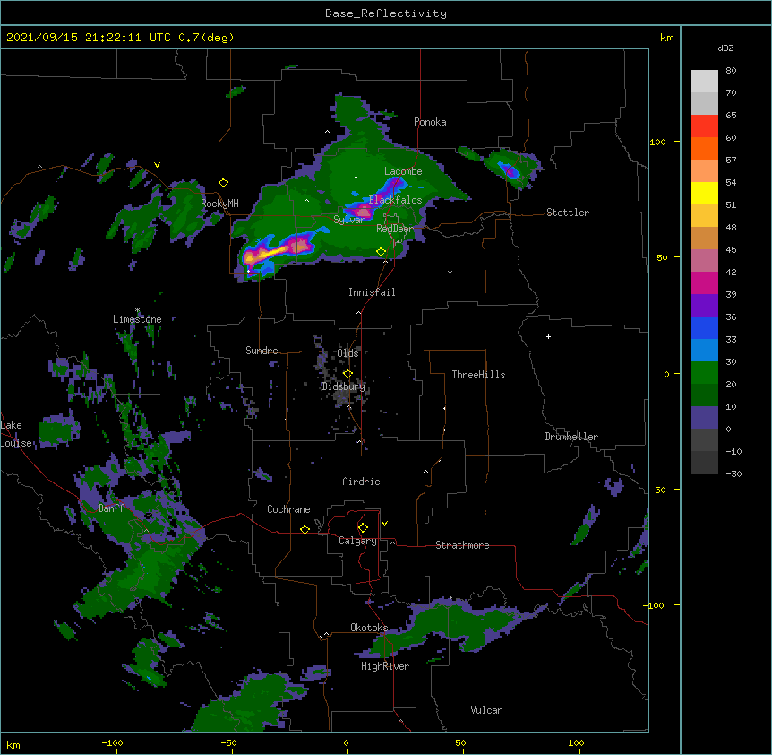This screenshot has width=772, height=755.
Task: Click the Sylvan label
Action: (349, 220)
